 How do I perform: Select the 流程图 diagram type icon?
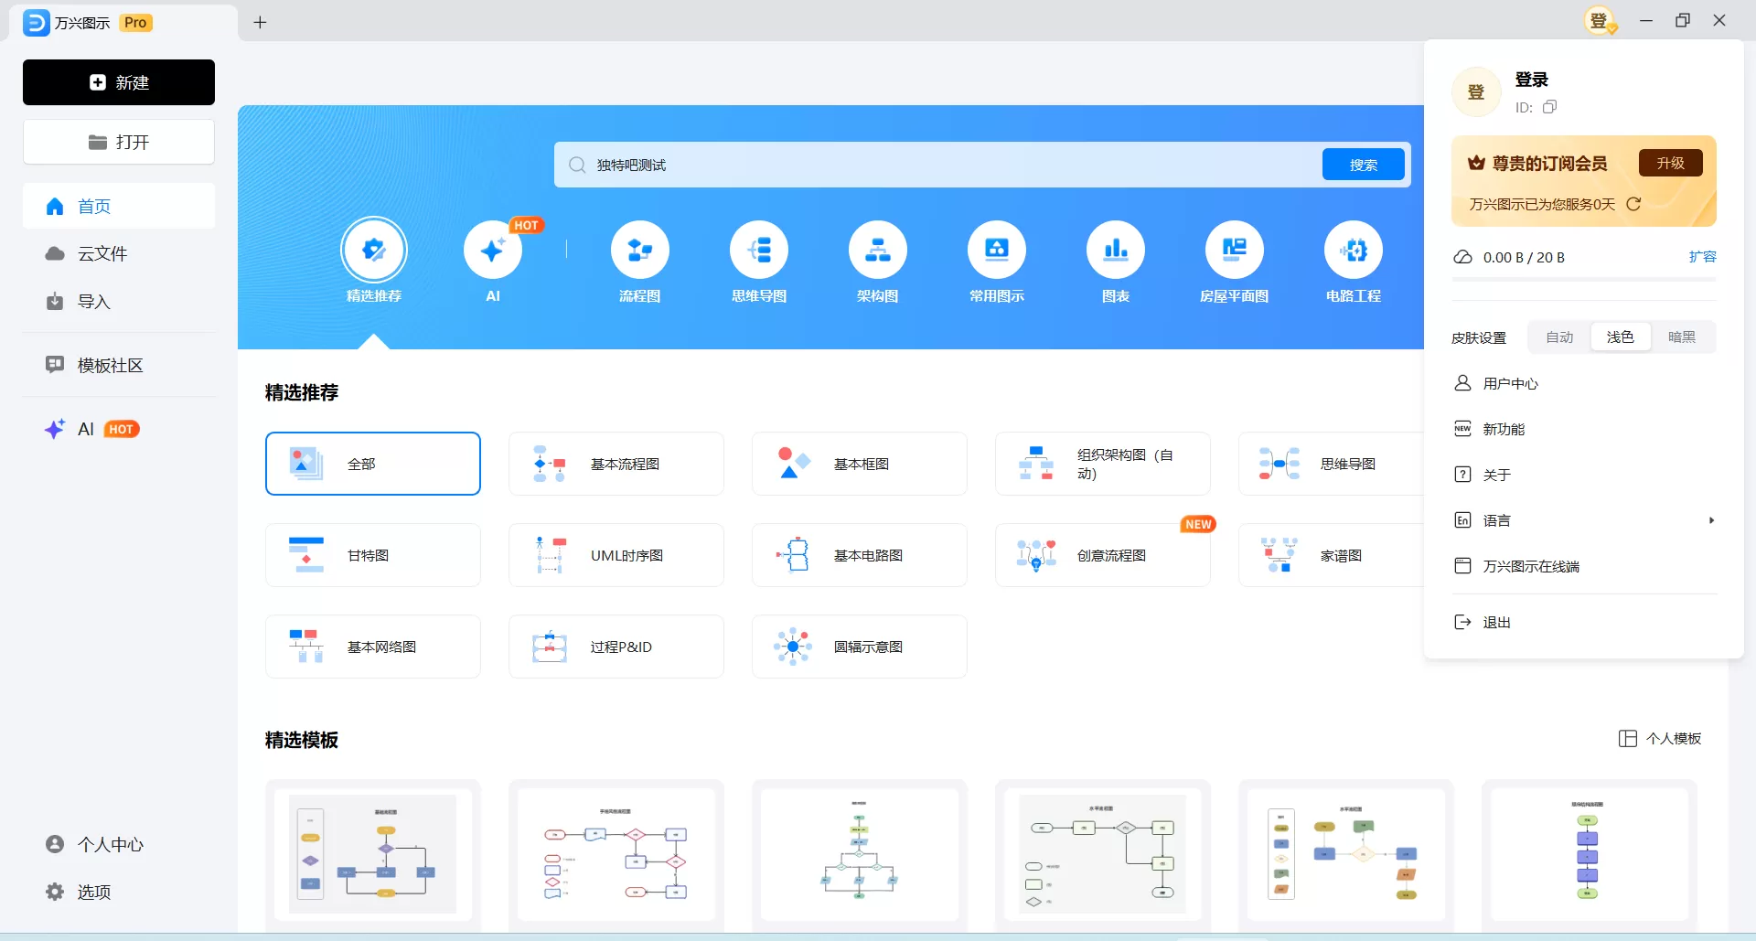point(639,249)
